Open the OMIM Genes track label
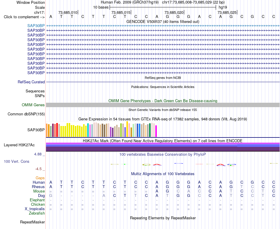This screenshot has width=280, height=229. (33, 105)
